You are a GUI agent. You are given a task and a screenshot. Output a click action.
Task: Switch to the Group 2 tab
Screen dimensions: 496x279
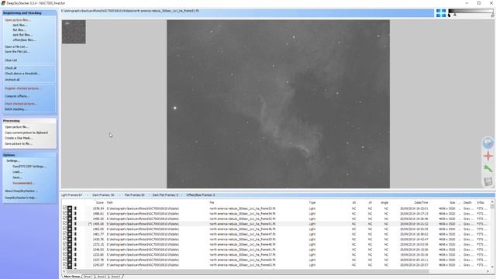pyautogui.click(x=102, y=277)
